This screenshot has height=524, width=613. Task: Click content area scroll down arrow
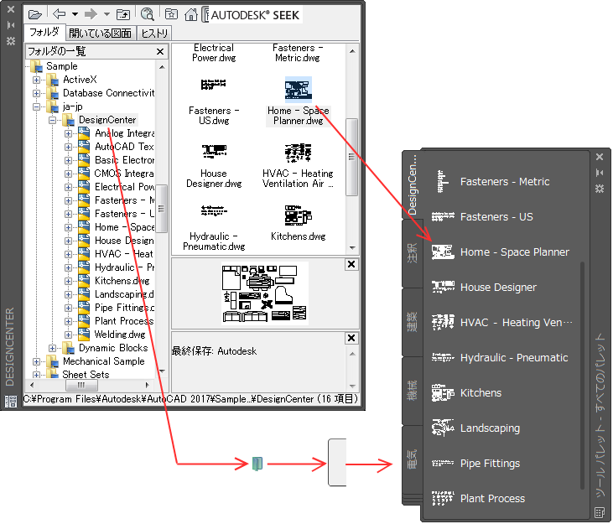pos(352,248)
